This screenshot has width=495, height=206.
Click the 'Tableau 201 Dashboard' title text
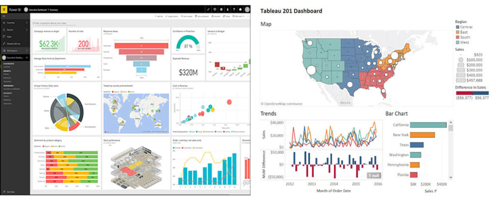pos(291,11)
